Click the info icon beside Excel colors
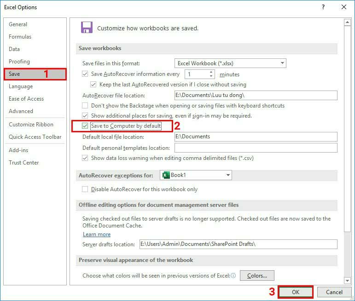This screenshot has width=355, height=301. pos(233,275)
